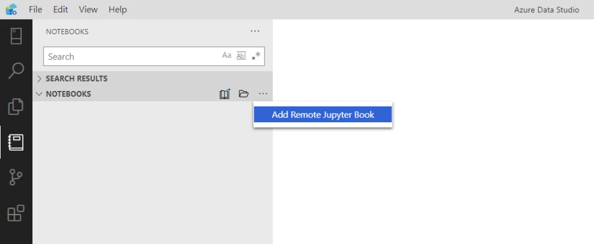Select the Notebooks icon in activity bar
Image resolution: width=594 pixels, height=244 pixels.
16,142
